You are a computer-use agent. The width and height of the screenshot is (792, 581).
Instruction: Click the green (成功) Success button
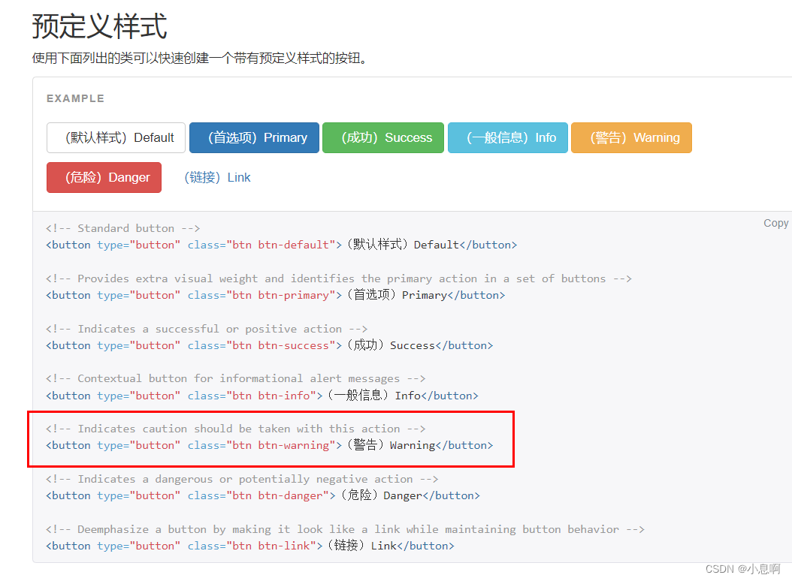coord(383,137)
